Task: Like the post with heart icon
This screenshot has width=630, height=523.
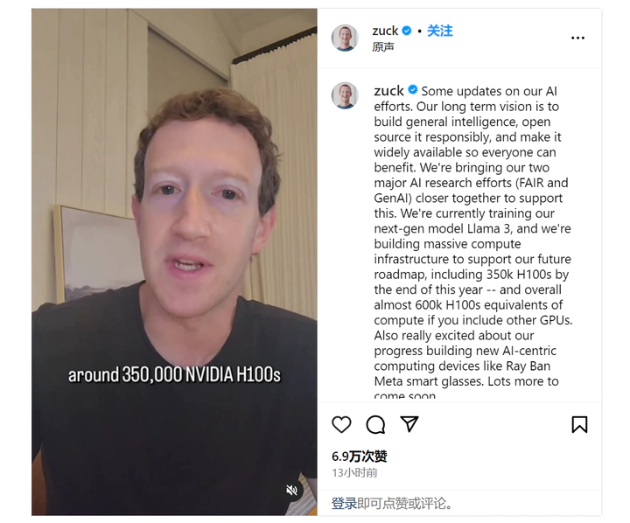Action: click(341, 424)
